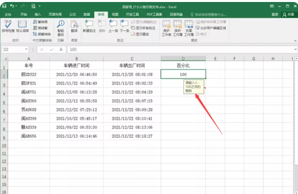Click the Select All corner triangle

tap(5, 58)
